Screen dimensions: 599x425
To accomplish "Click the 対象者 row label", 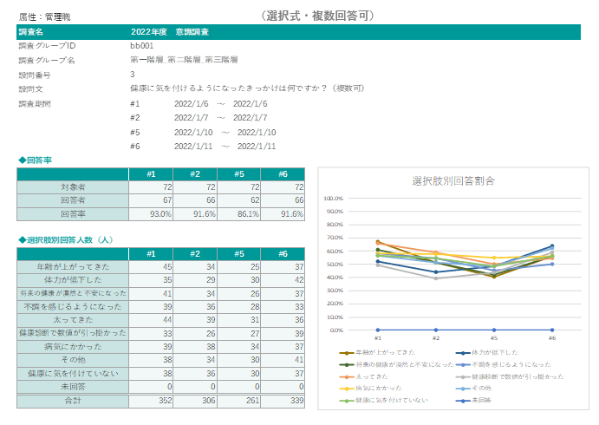I will point(73,187).
